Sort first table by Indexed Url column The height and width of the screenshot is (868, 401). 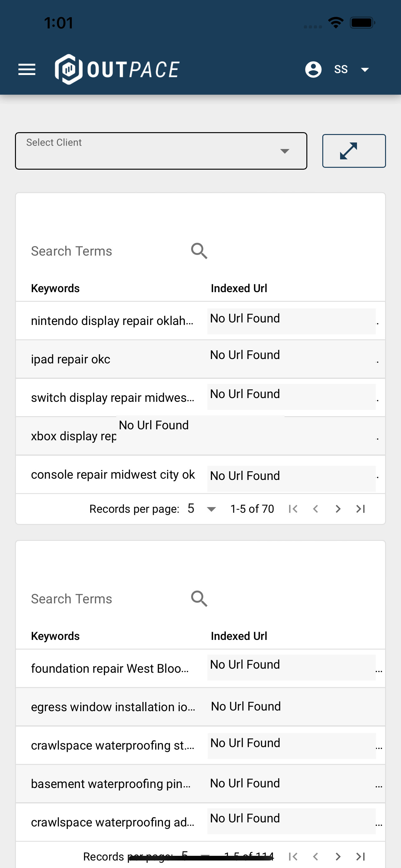tap(239, 288)
